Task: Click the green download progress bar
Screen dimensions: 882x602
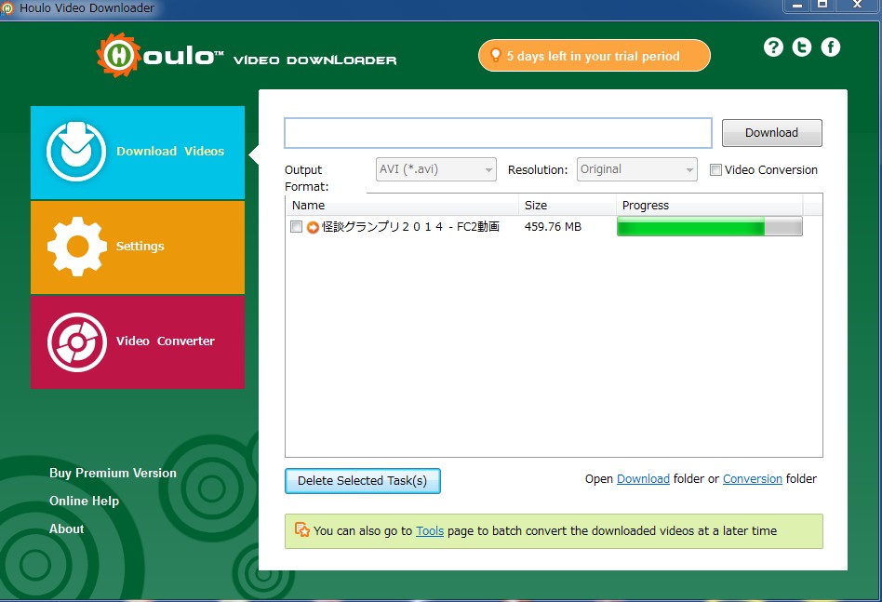Action: pyautogui.click(x=709, y=227)
